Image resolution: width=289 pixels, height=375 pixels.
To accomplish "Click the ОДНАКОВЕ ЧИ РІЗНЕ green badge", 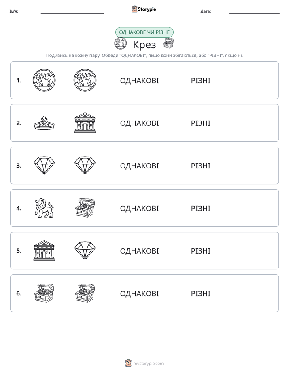I will (x=144, y=32).
